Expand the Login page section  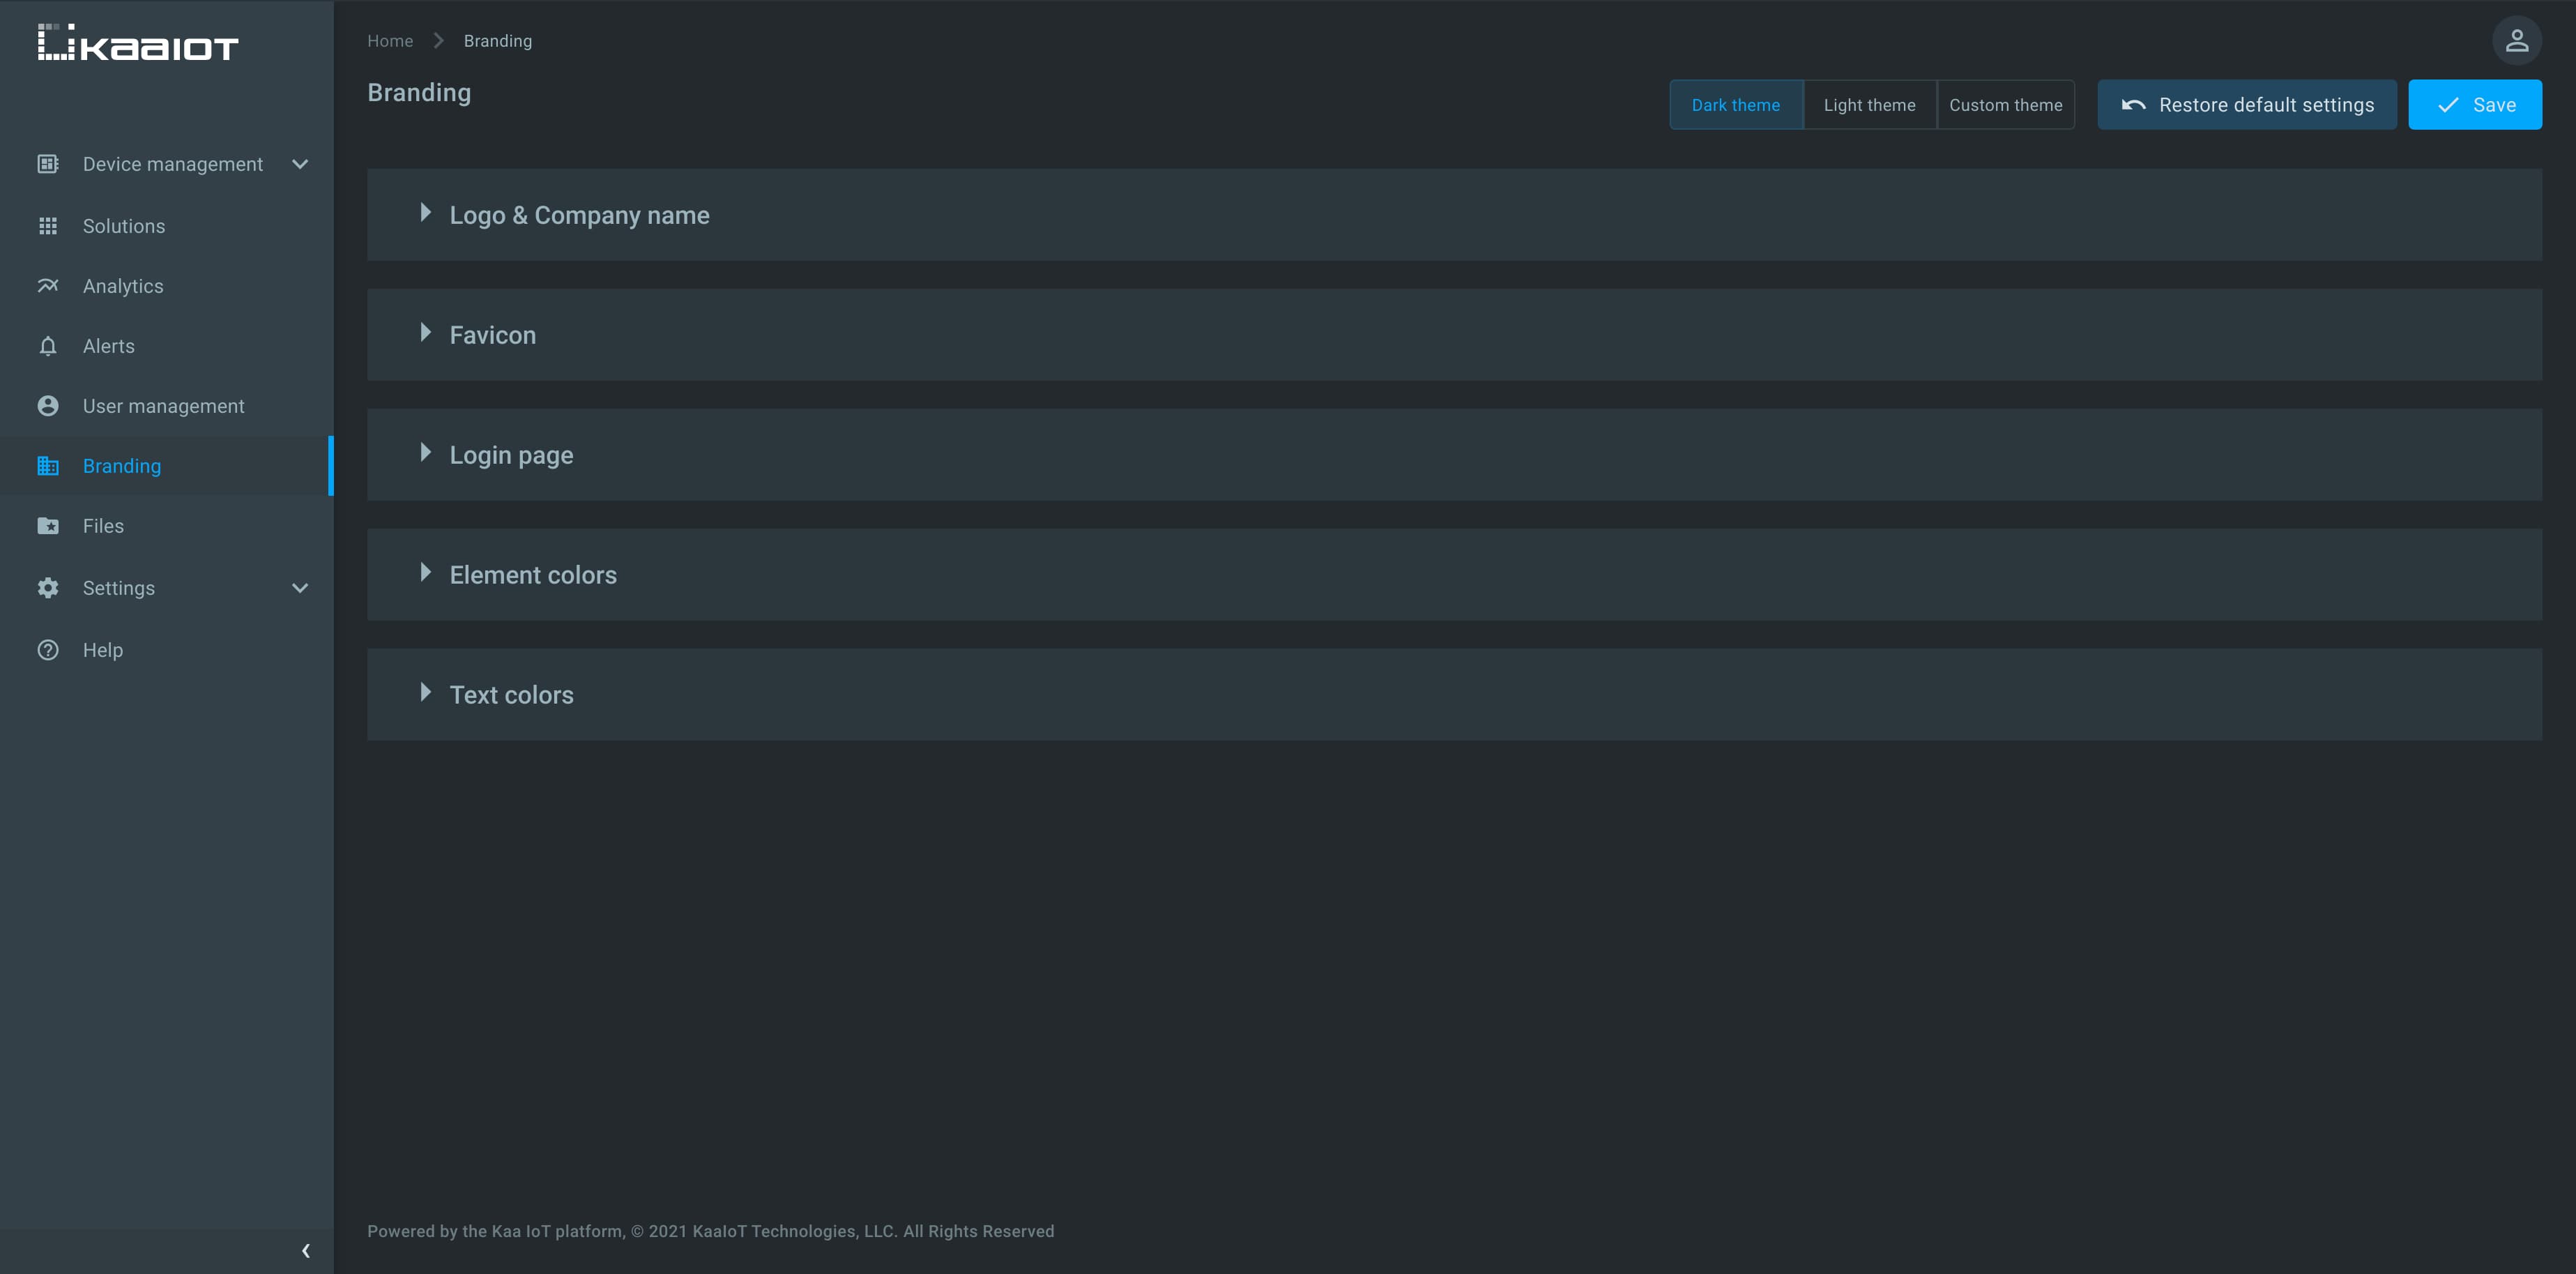pyautogui.click(x=1454, y=455)
